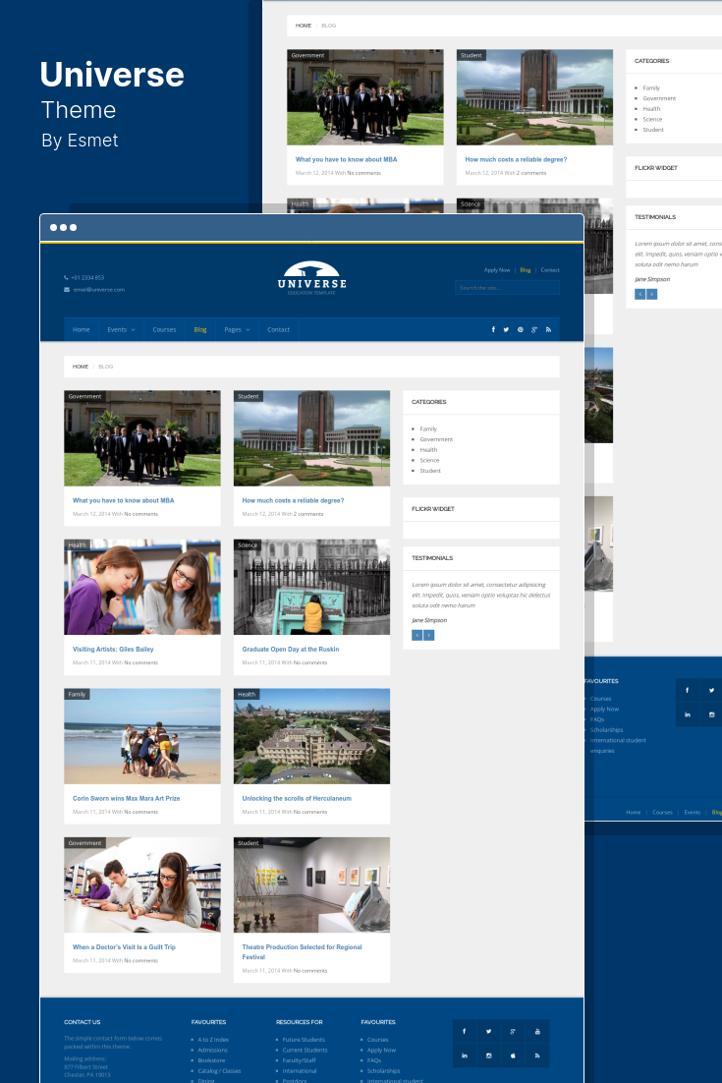Image resolution: width=722 pixels, height=1083 pixels.
Task: Click LinkedIn icon in the background window footer
Action: pos(688,714)
